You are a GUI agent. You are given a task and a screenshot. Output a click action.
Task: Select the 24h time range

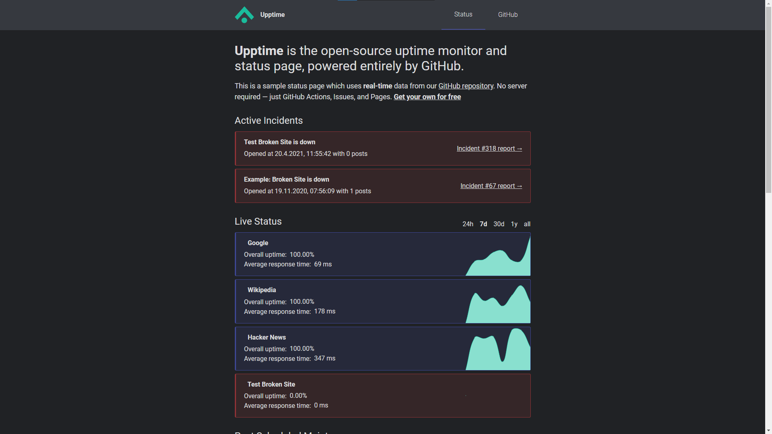[x=468, y=224]
